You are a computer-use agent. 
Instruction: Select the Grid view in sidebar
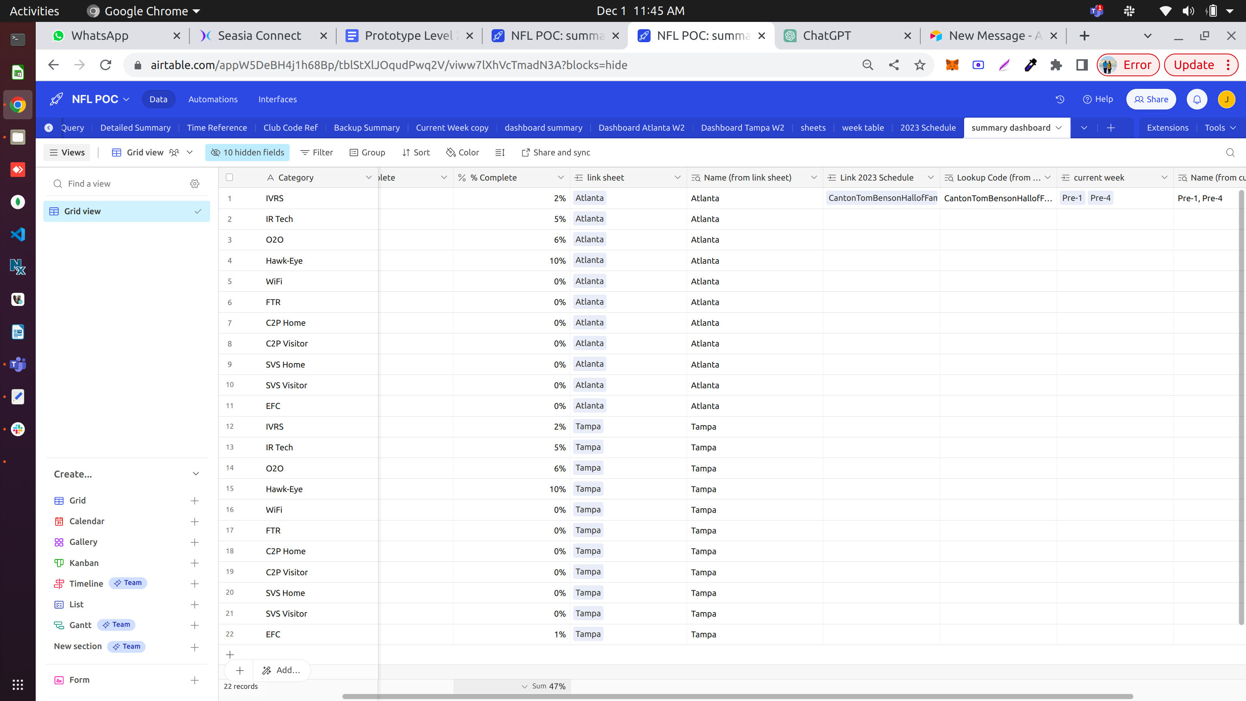click(x=127, y=211)
